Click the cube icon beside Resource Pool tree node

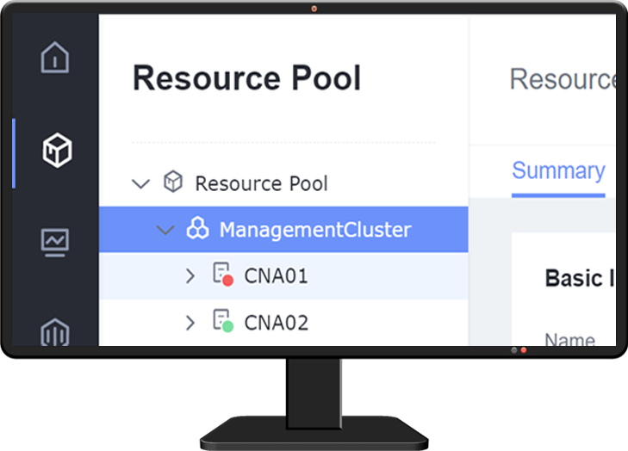pos(173,182)
